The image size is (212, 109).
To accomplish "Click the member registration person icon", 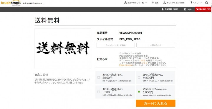I will tap(163, 9).
